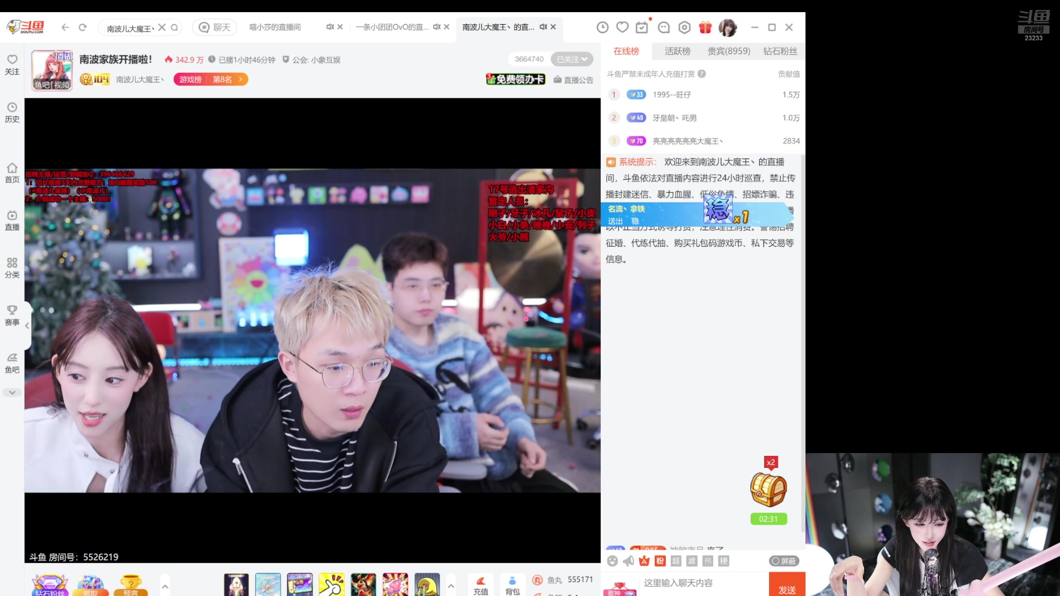
Task: Switch to the 贵宾(8959) tab
Action: (729, 51)
